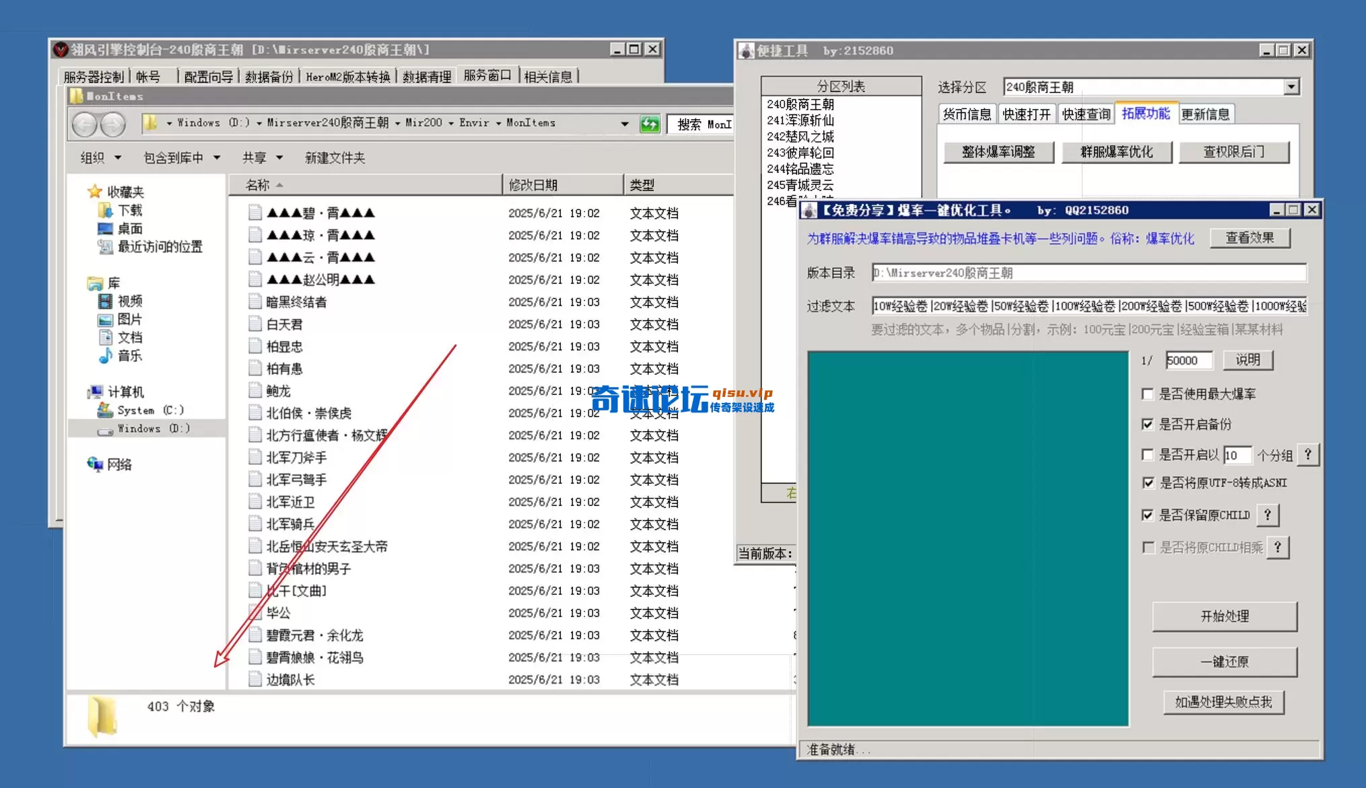Click the refresh icon beside the address bar
Screen dimensions: 1366x788
[648, 124]
